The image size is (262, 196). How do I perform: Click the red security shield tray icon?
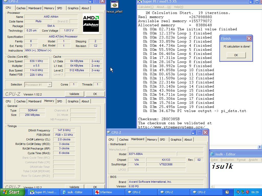click(x=247, y=192)
